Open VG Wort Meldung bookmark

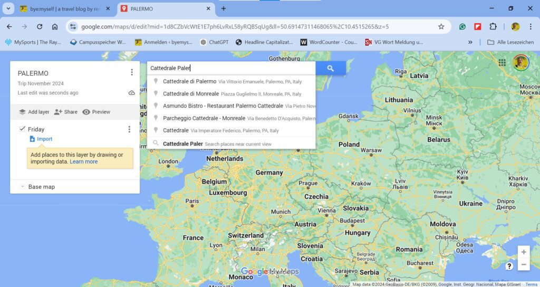[394, 42]
